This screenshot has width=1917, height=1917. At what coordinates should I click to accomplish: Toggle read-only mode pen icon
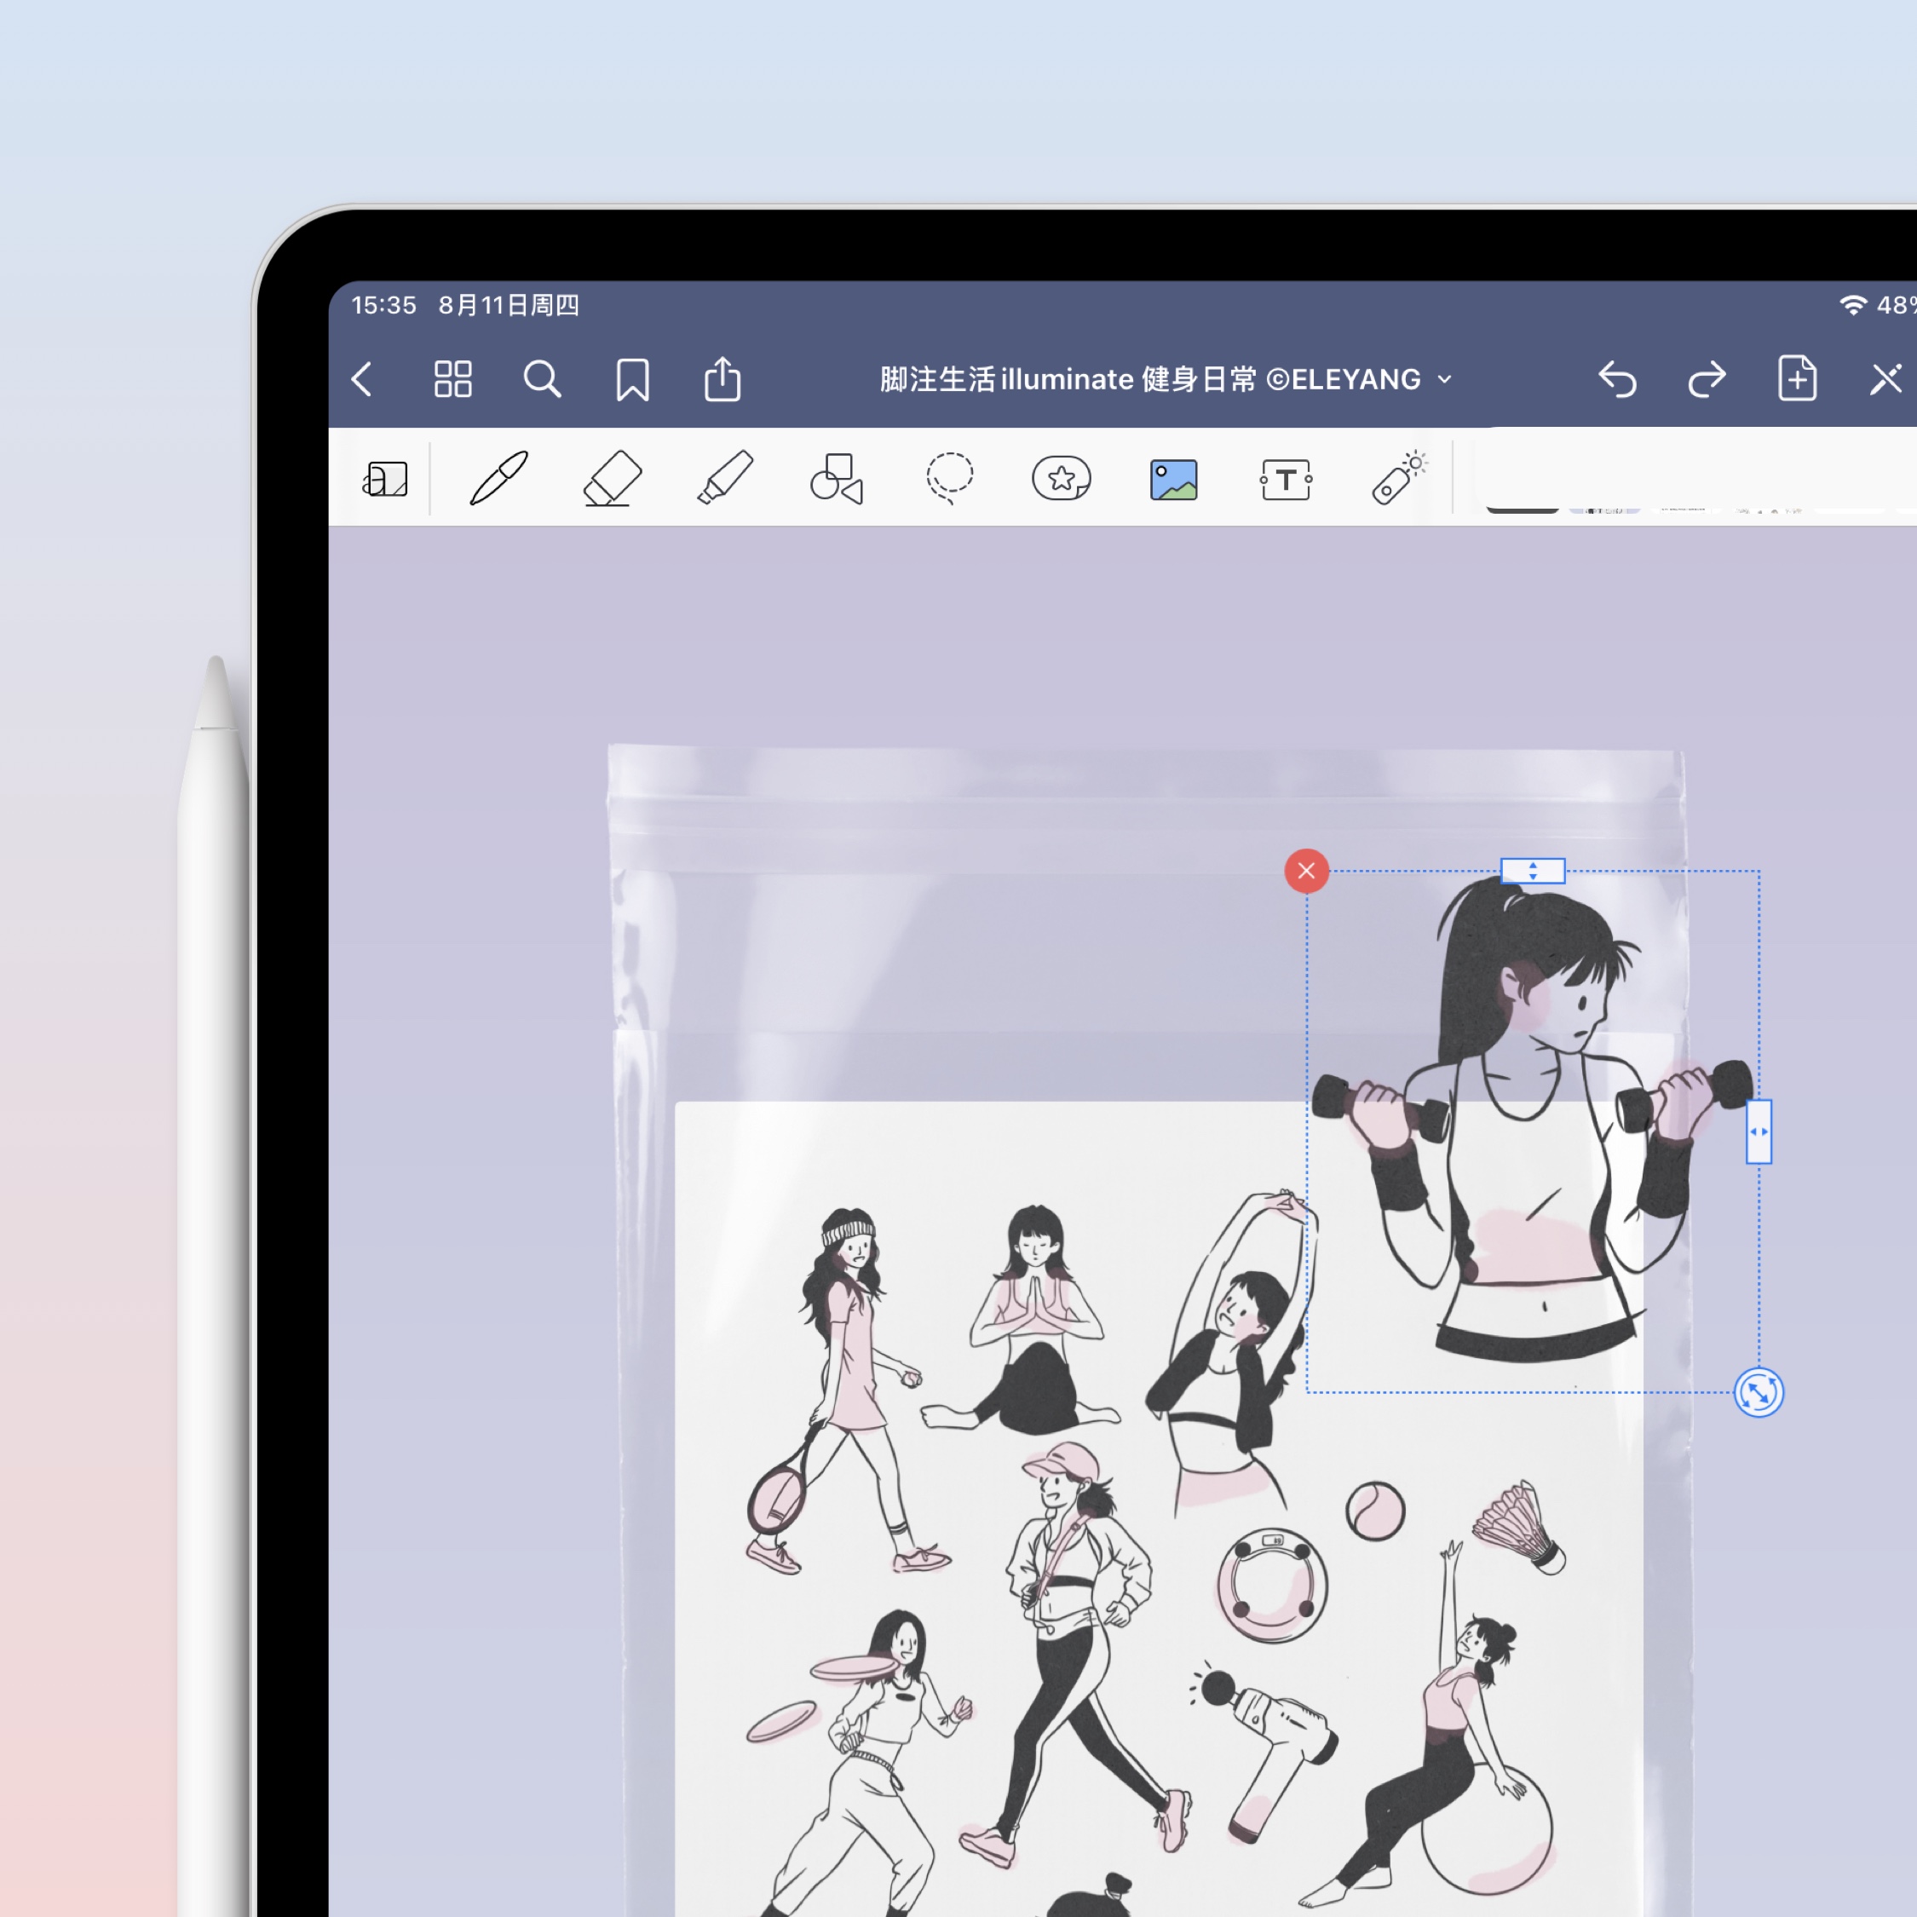(x=1885, y=379)
